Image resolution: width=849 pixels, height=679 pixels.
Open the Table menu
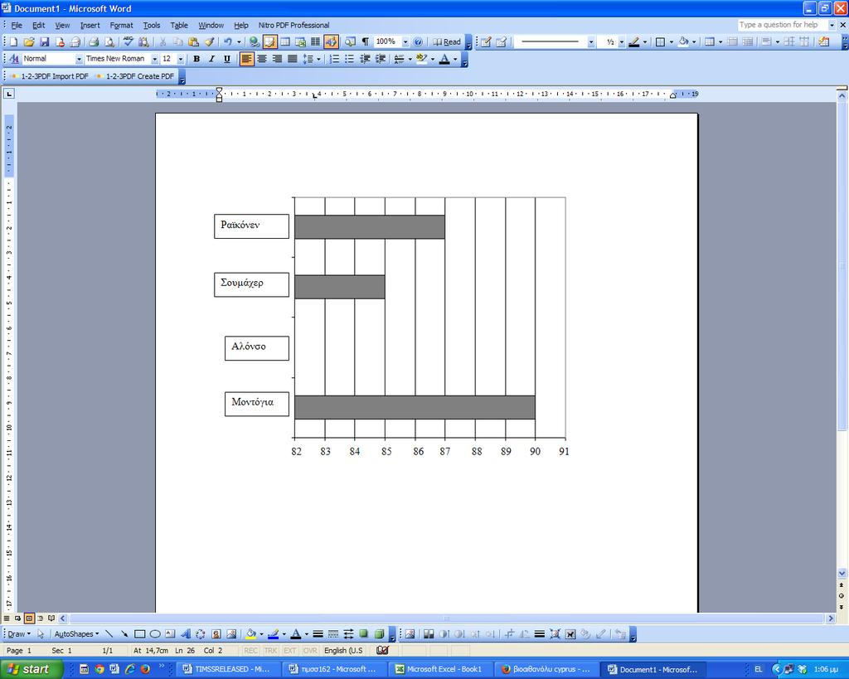pos(179,25)
